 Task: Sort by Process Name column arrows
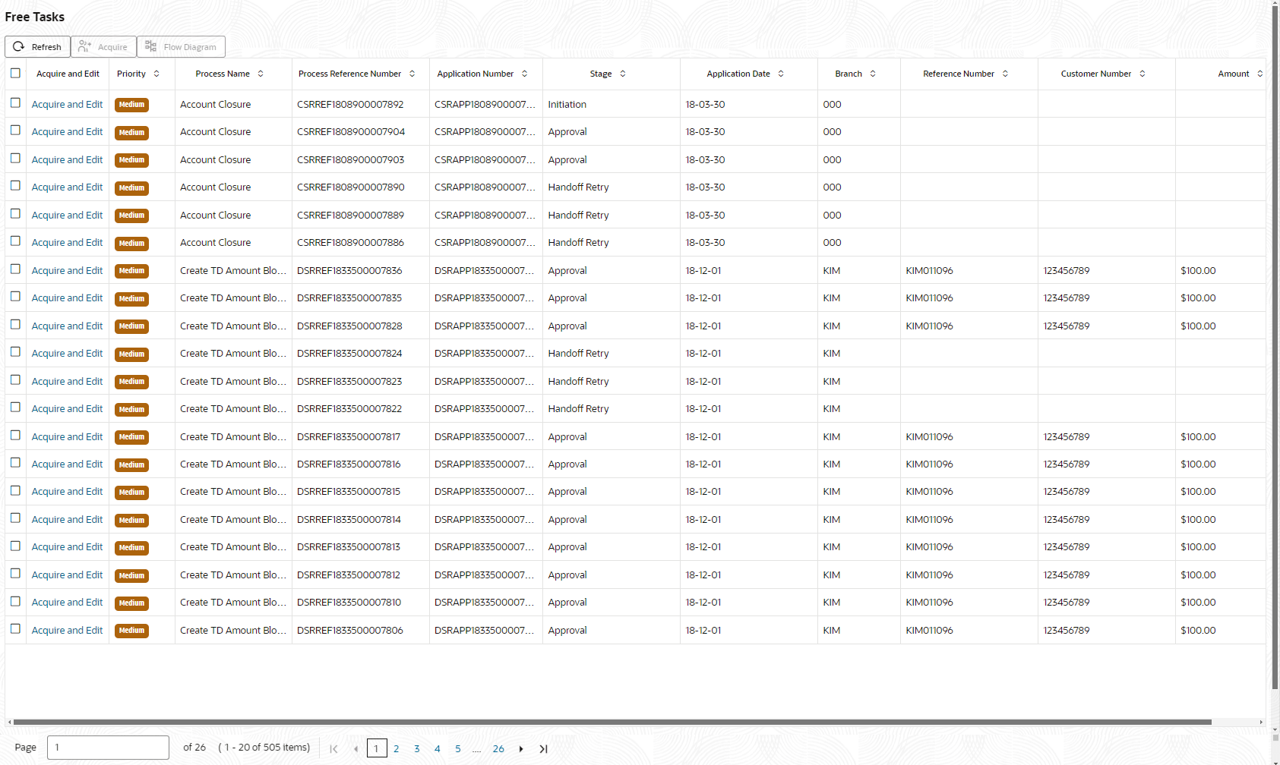(261, 74)
